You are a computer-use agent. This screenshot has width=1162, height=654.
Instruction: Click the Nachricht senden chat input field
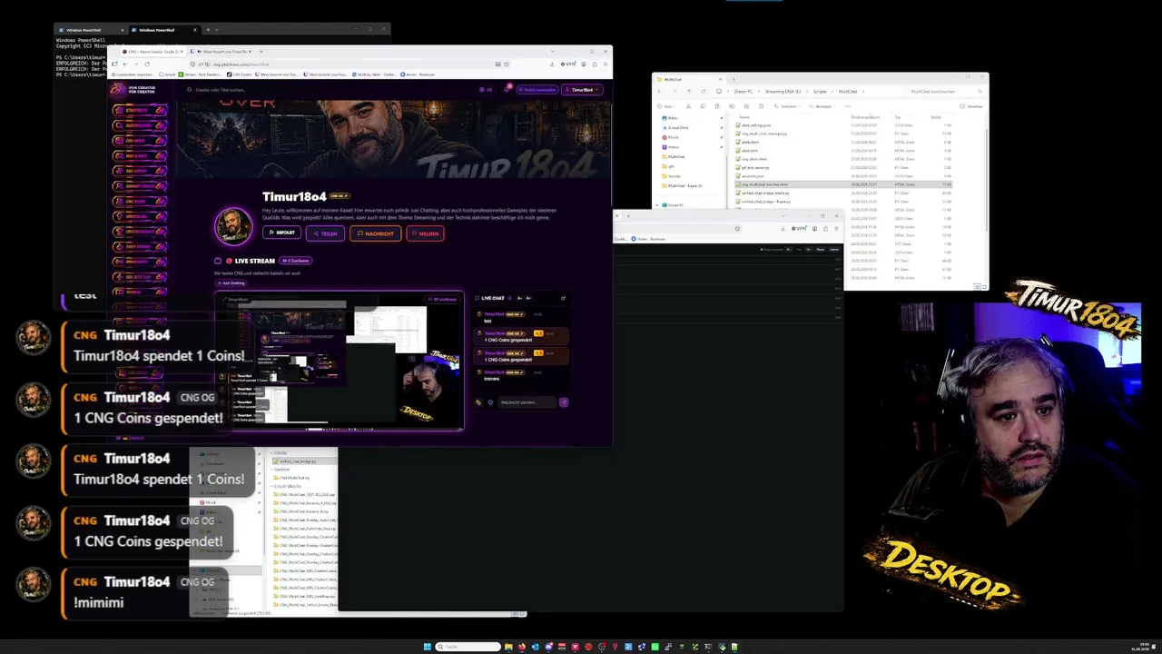pos(527,402)
